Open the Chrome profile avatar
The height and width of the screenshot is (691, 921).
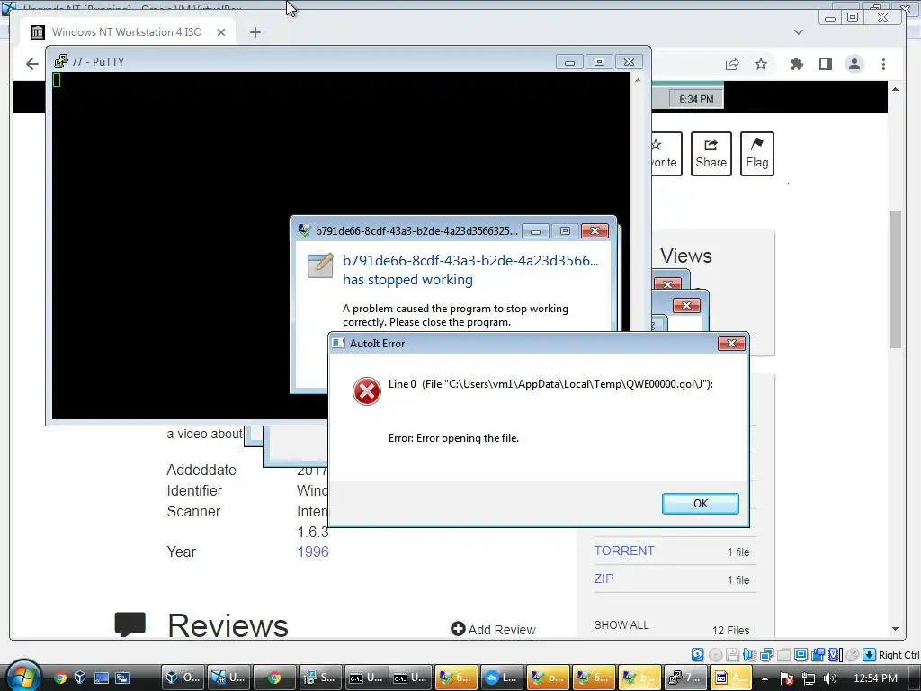coord(854,64)
